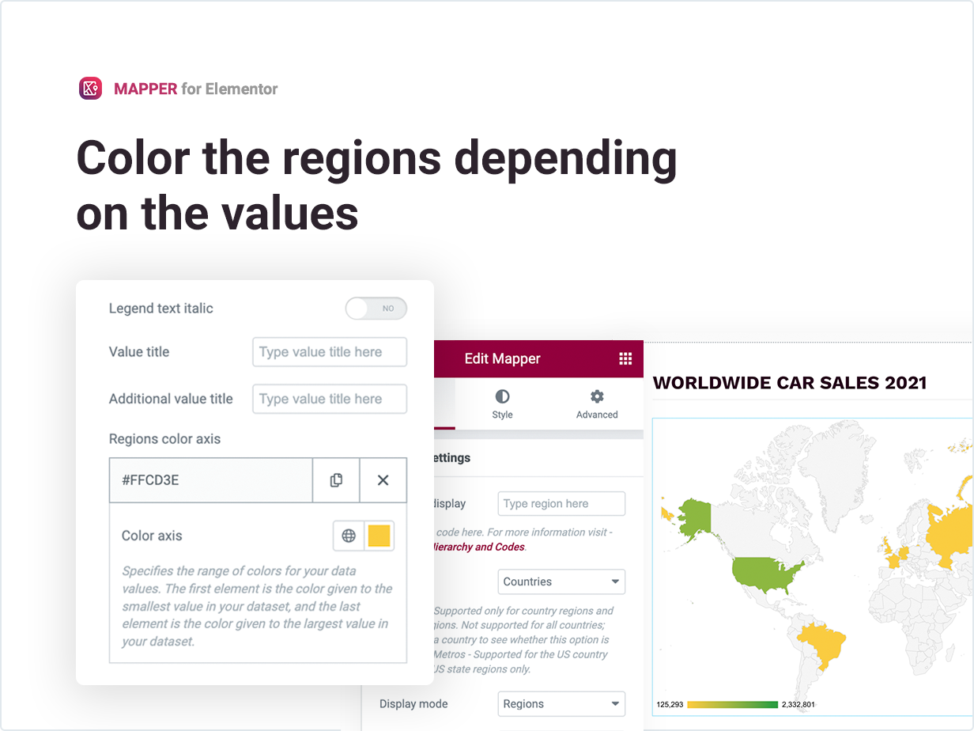
Task: Click the global color globe icon
Action: 349,536
